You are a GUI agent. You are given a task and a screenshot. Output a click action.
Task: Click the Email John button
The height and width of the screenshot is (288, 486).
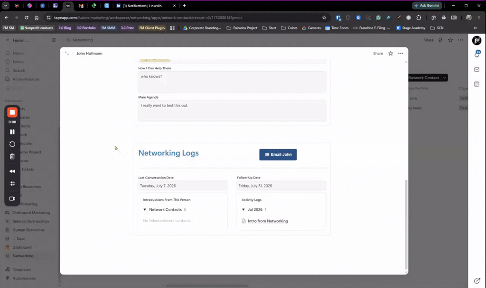pyautogui.click(x=278, y=154)
